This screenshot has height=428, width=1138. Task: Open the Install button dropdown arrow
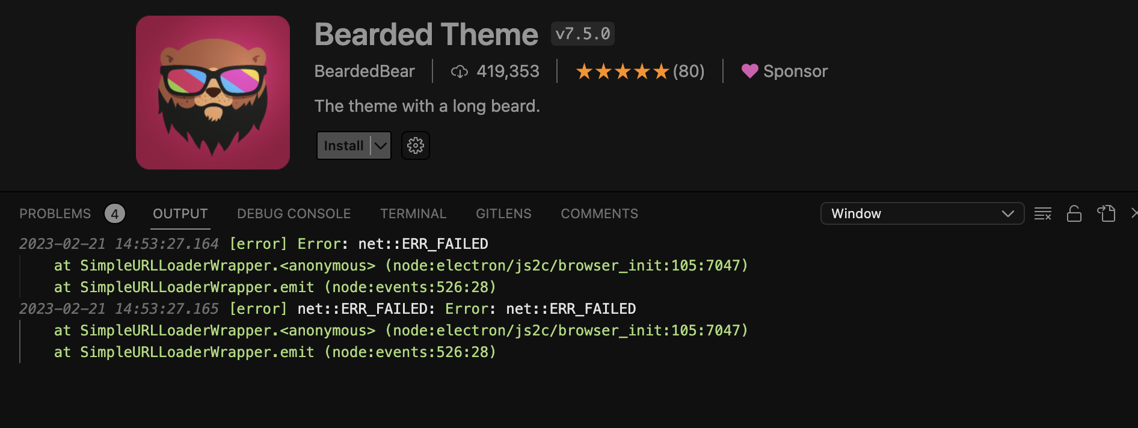point(380,145)
